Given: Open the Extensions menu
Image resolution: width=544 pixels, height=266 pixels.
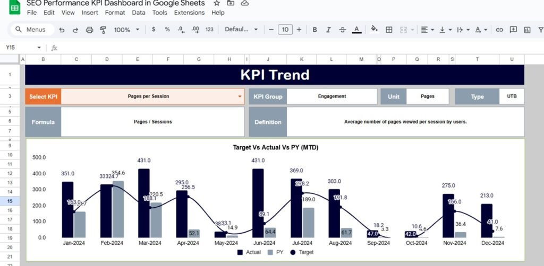Looking at the screenshot, I should [189, 12].
